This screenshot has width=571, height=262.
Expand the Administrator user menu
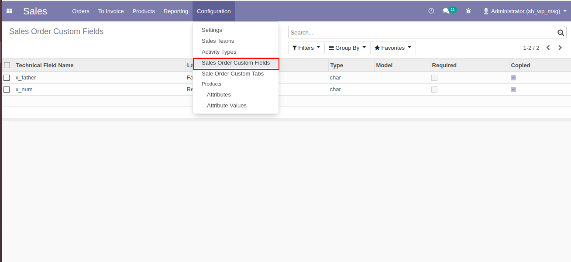pos(525,11)
